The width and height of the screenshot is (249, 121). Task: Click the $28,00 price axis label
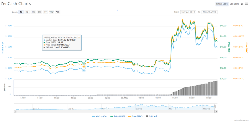223,79
